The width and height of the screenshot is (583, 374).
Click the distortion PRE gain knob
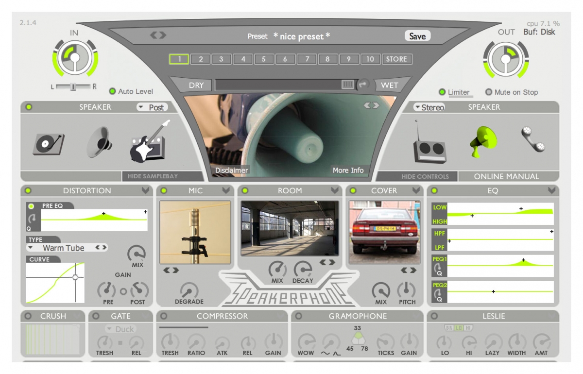(107, 290)
